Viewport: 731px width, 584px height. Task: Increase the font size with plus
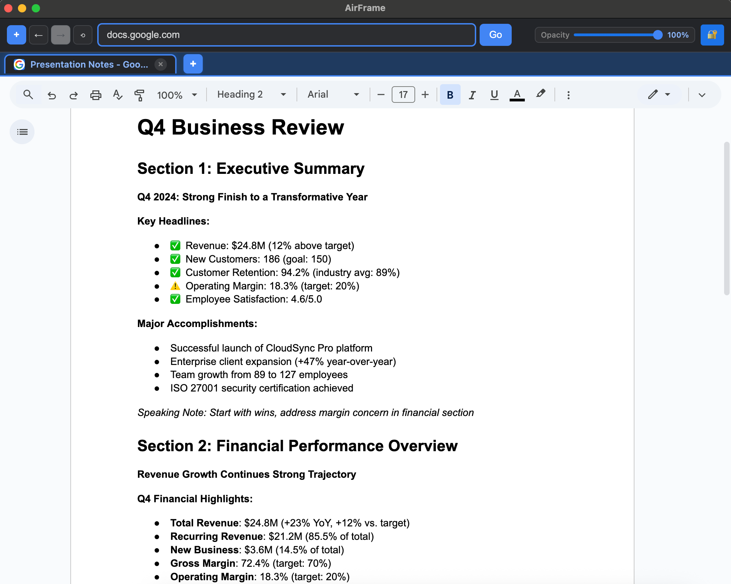click(425, 94)
